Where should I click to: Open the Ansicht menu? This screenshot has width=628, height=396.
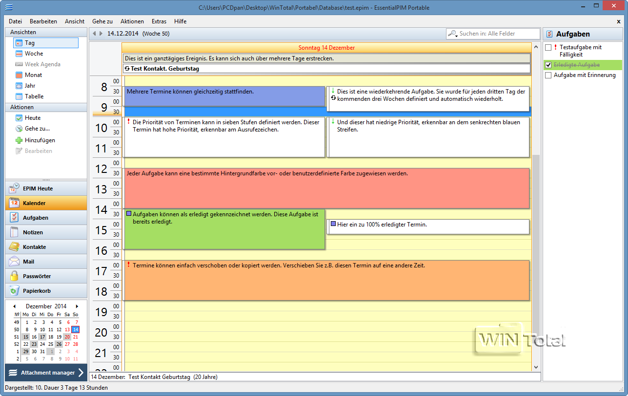pos(75,21)
